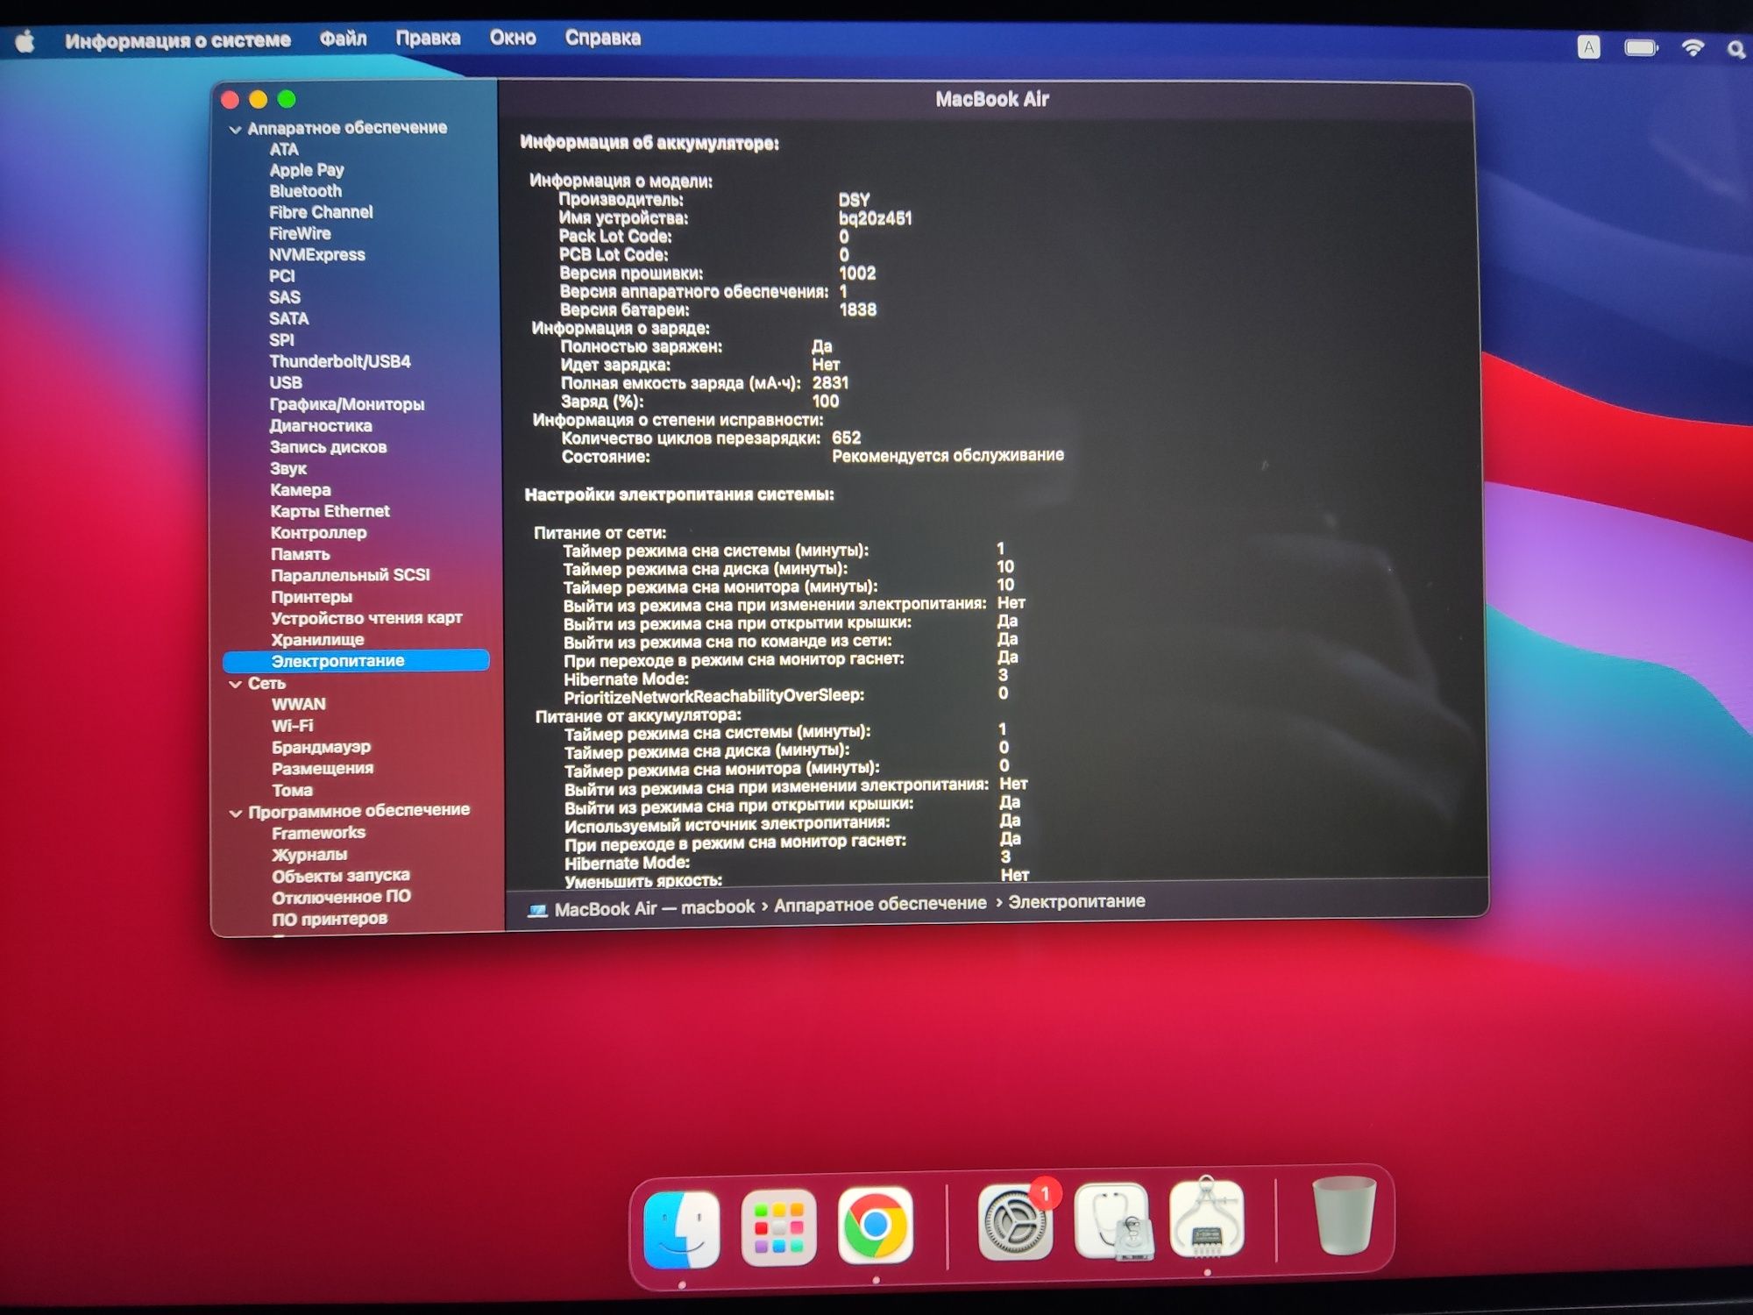Open System Preferences from the Dock

1016,1221
